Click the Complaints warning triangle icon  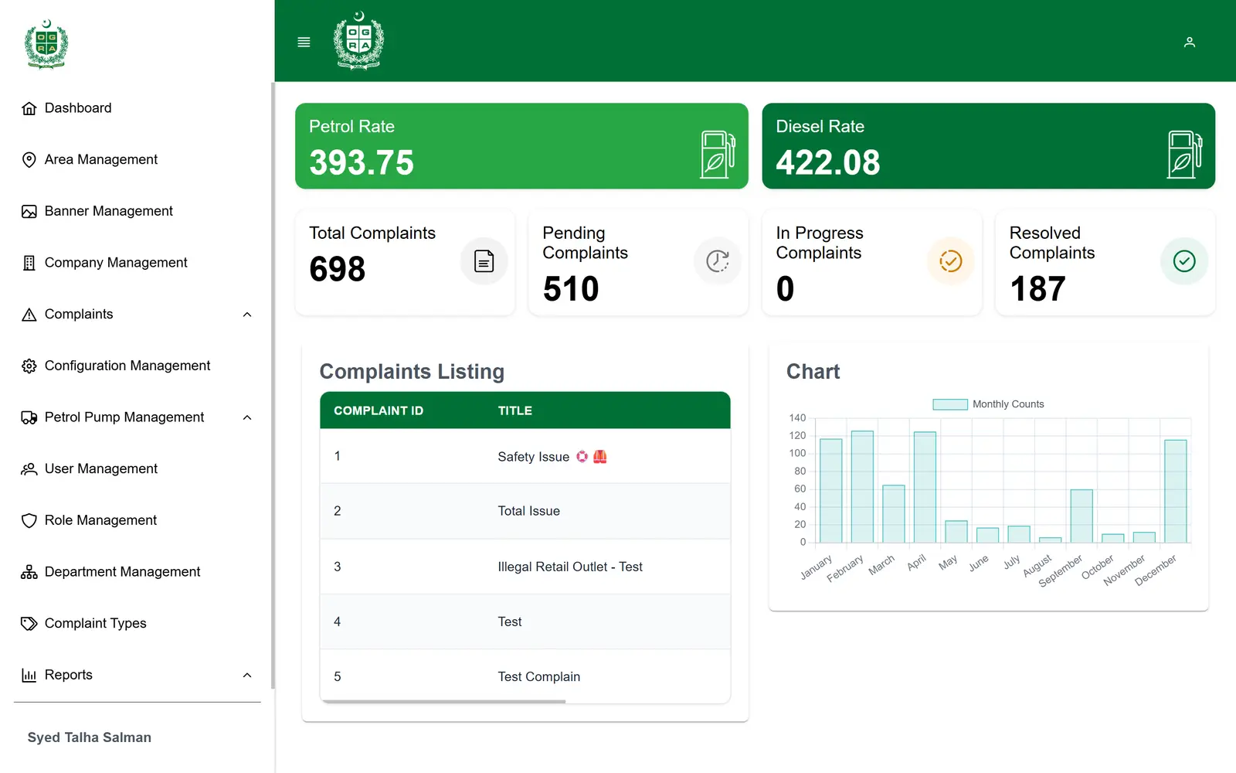[x=29, y=315]
